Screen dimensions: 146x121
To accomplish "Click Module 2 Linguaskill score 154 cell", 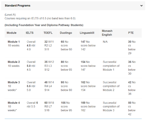I will pyautogui.click(x=88, y=66).
